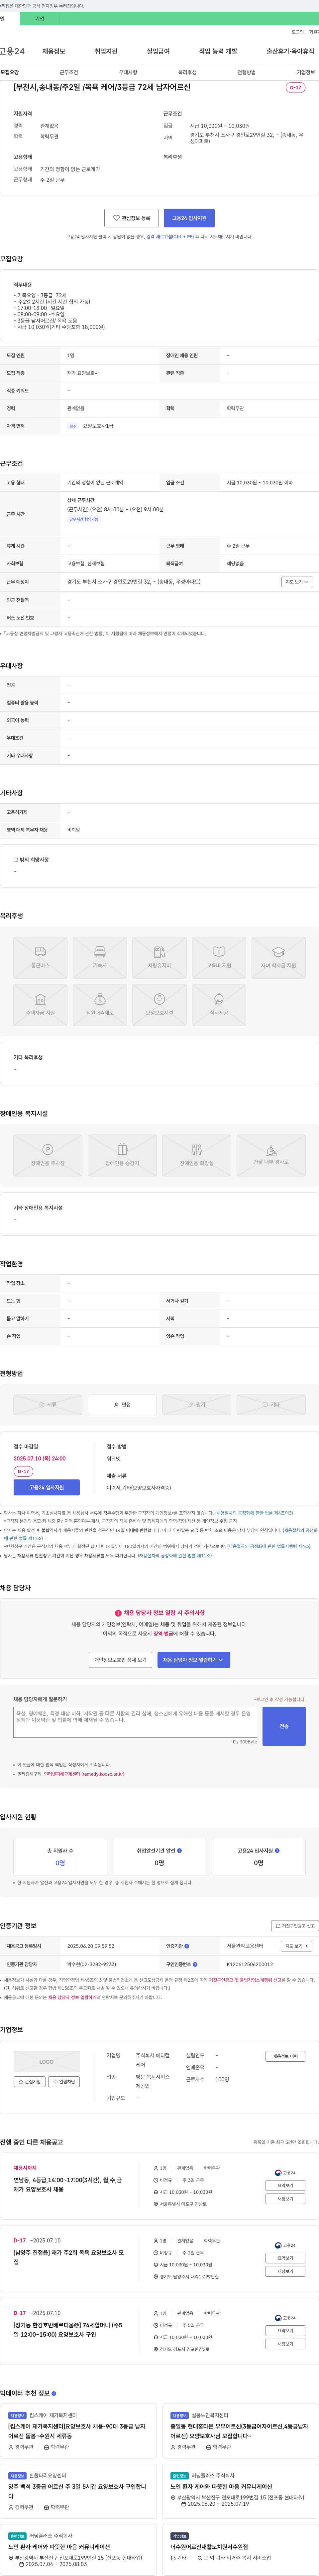Click the 전송 send button
The height and width of the screenshot is (2576, 319).
(284, 1726)
